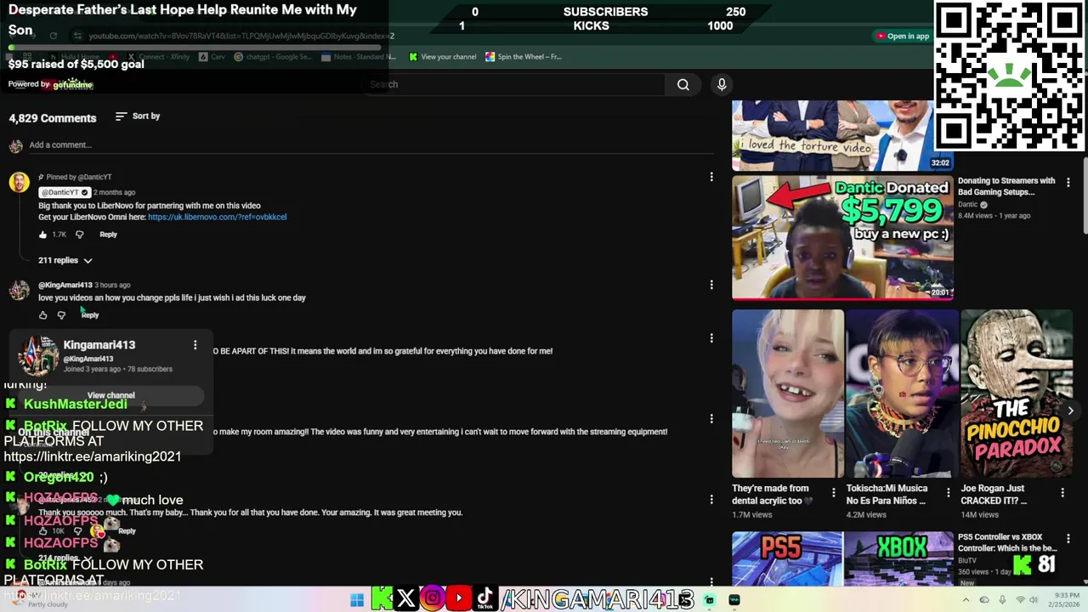This screenshot has height=612, width=1088.
Task: Click the page vertical scrollbar
Action: (1084, 195)
